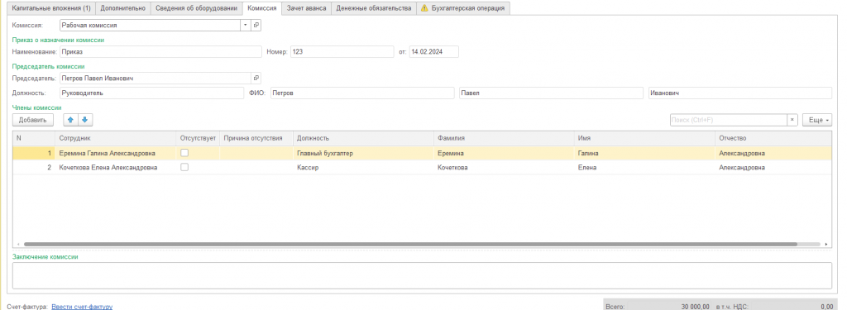Toggle Отсутствует checkbox for Кочеткова Елена Александровна
Image resolution: width=847 pixels, height=310 pixels.
tap(184, 168)
